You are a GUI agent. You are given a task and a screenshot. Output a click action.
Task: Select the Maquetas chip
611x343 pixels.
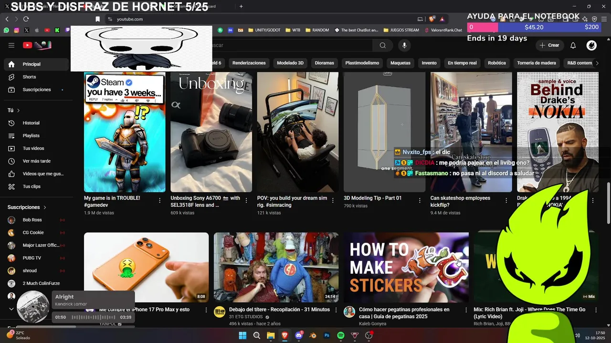(x=400, y=63)
